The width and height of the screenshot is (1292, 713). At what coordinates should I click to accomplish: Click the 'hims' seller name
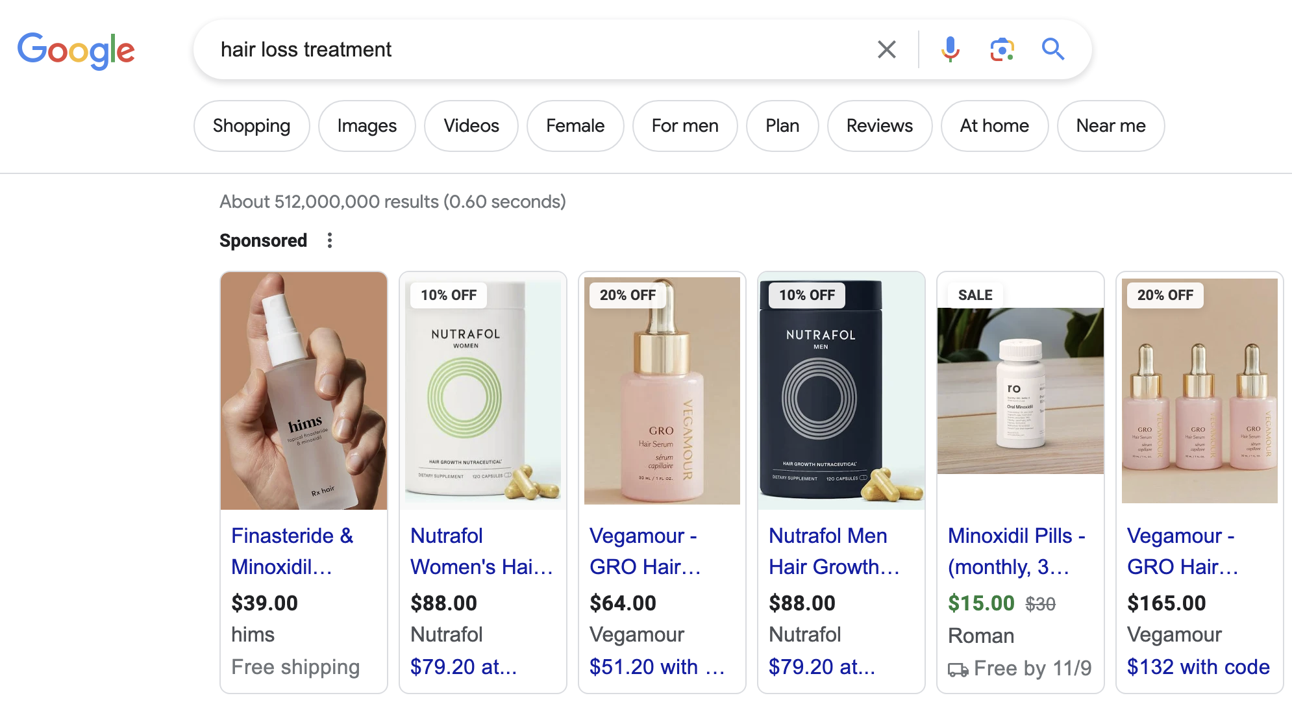coord(253,634)
